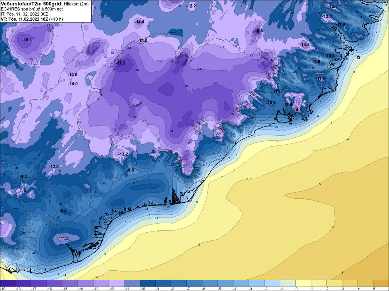Click the map title 'Veðurstofan/T2m 500grid'
Viewport: 389px width, 291px height.
(32, 4)
